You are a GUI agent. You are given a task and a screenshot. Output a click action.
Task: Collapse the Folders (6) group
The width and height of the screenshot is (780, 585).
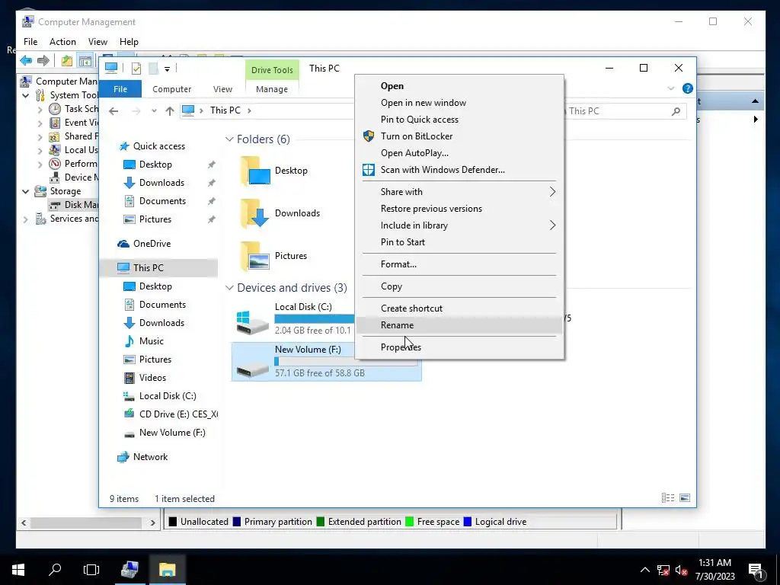229,139
